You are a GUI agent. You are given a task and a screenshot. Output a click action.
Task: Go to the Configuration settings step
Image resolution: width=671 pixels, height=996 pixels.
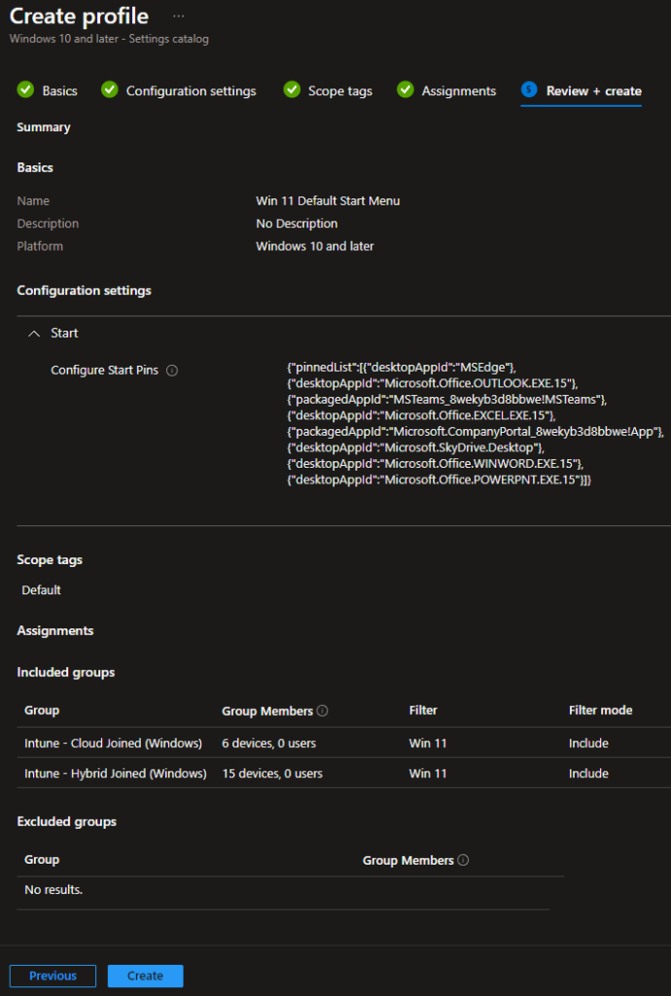point(187,90)
